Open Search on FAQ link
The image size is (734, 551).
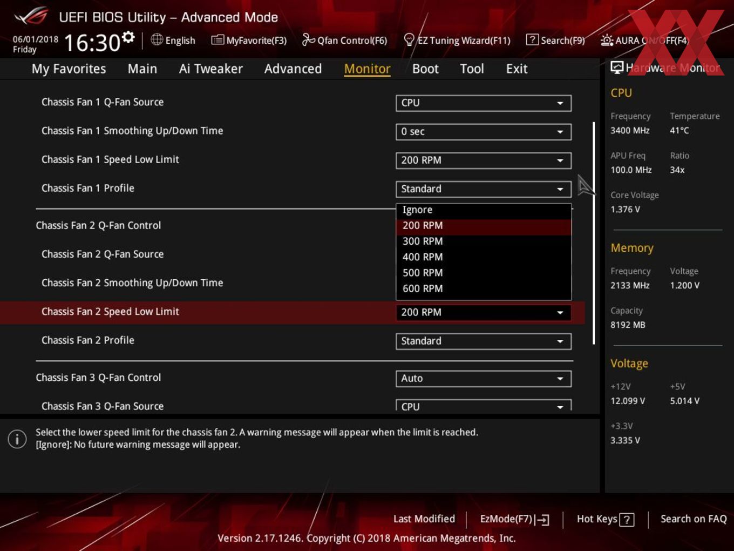[x=694, y=519]
